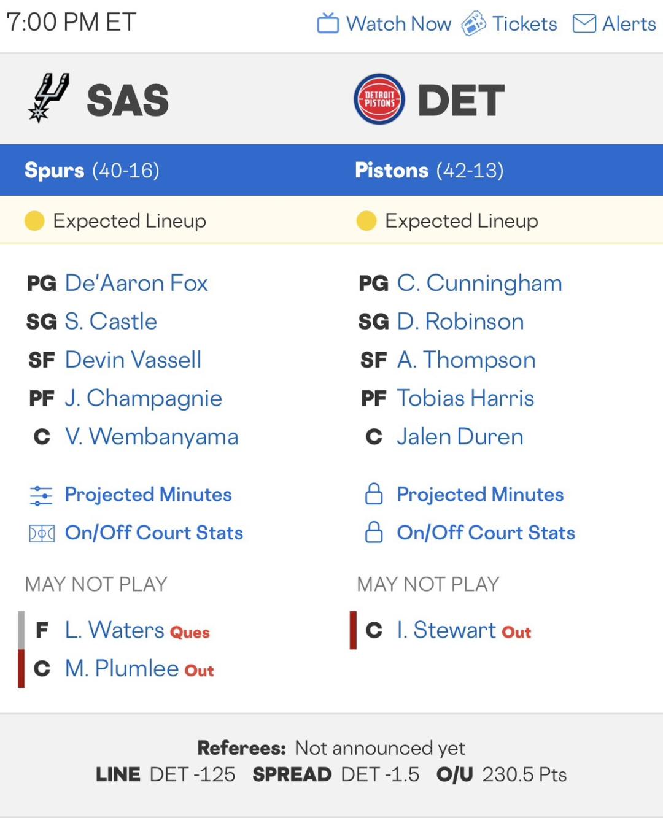
Task: Click the Spurs Projected Minutes sliders icon
Action: [41, 495]
